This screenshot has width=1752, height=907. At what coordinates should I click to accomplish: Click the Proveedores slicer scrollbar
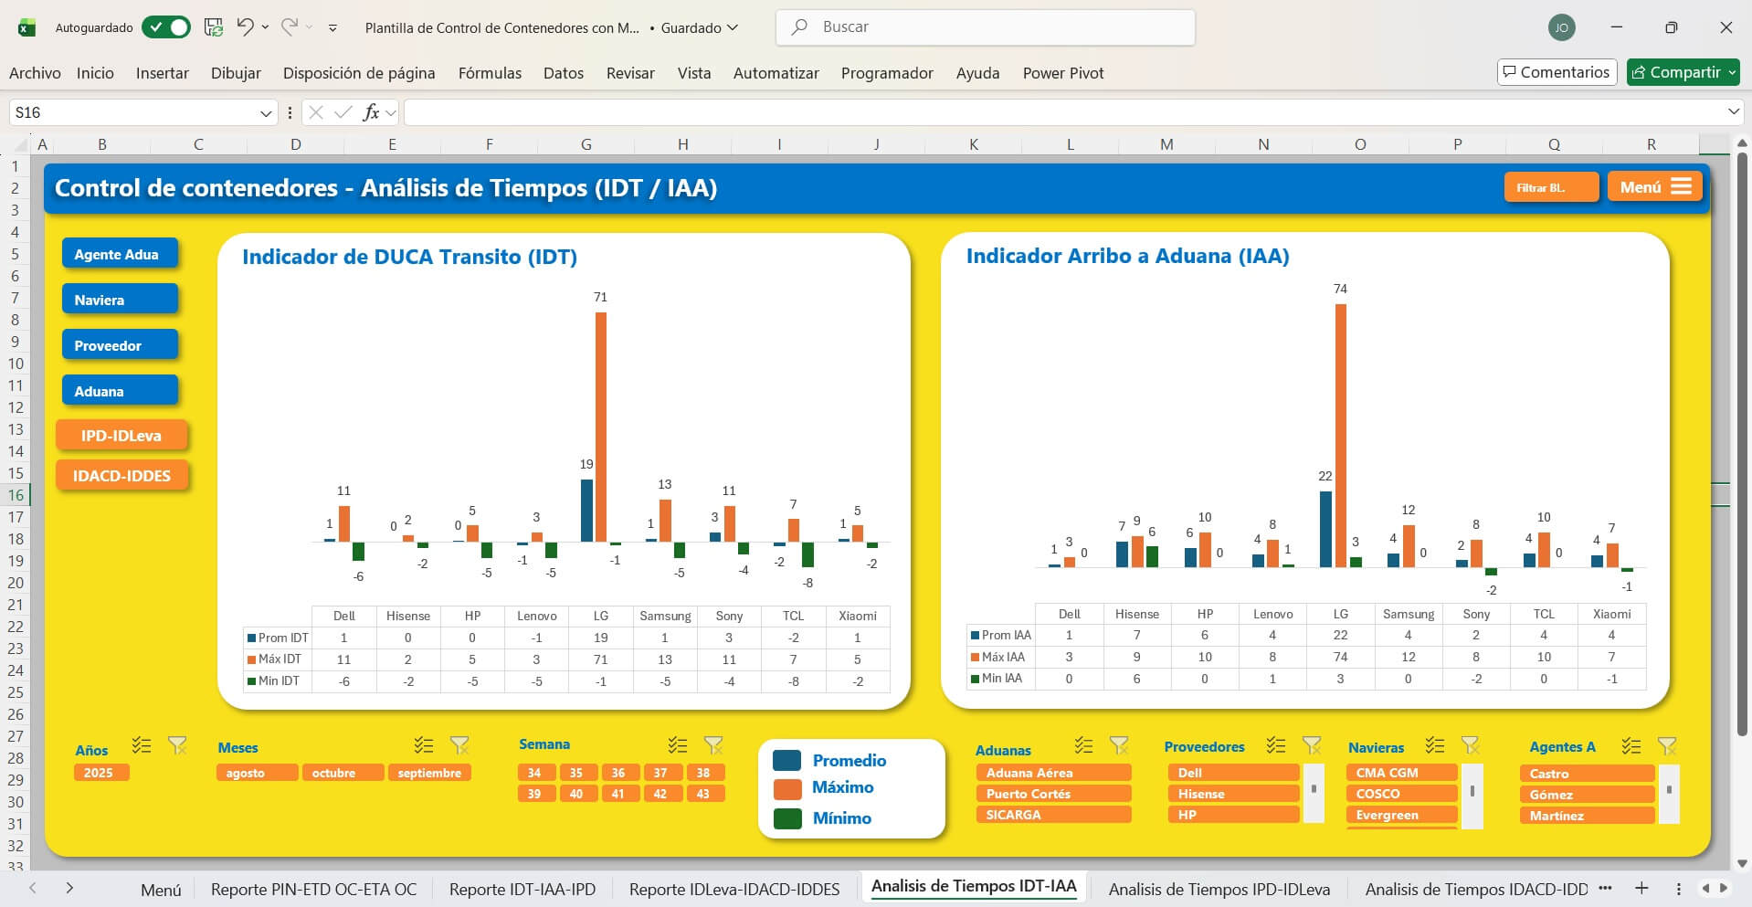(x=1314, y=794)
